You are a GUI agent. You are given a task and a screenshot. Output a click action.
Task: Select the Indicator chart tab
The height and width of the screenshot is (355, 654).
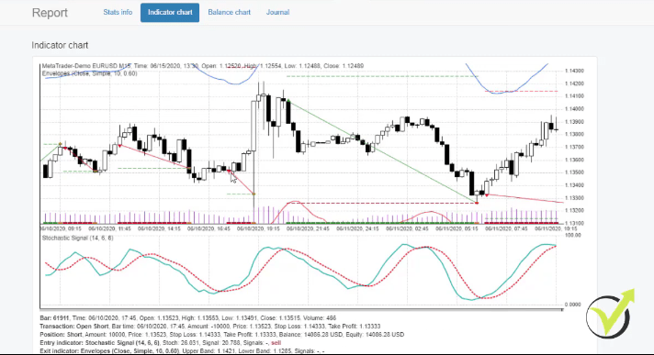(x=170, y=13)
